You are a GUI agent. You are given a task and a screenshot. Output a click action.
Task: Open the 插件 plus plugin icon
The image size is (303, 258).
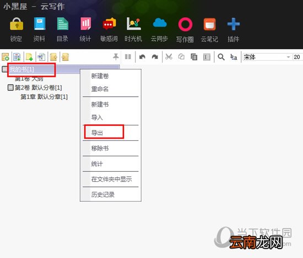coord(234,24)
